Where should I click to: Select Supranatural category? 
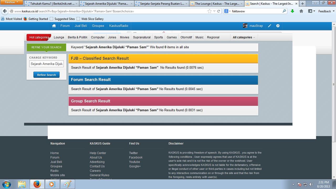point(142,37)
